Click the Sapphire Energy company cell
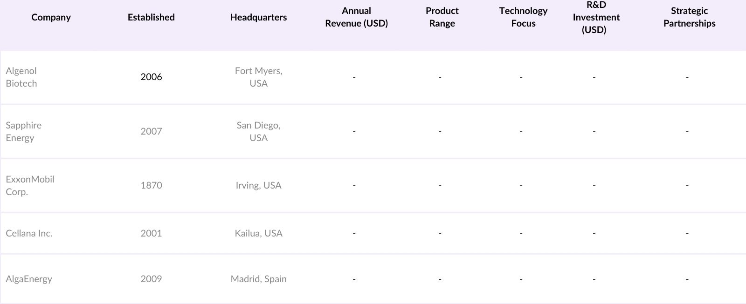Viewport: 746px width, 304px height. [x=24, y=132]
